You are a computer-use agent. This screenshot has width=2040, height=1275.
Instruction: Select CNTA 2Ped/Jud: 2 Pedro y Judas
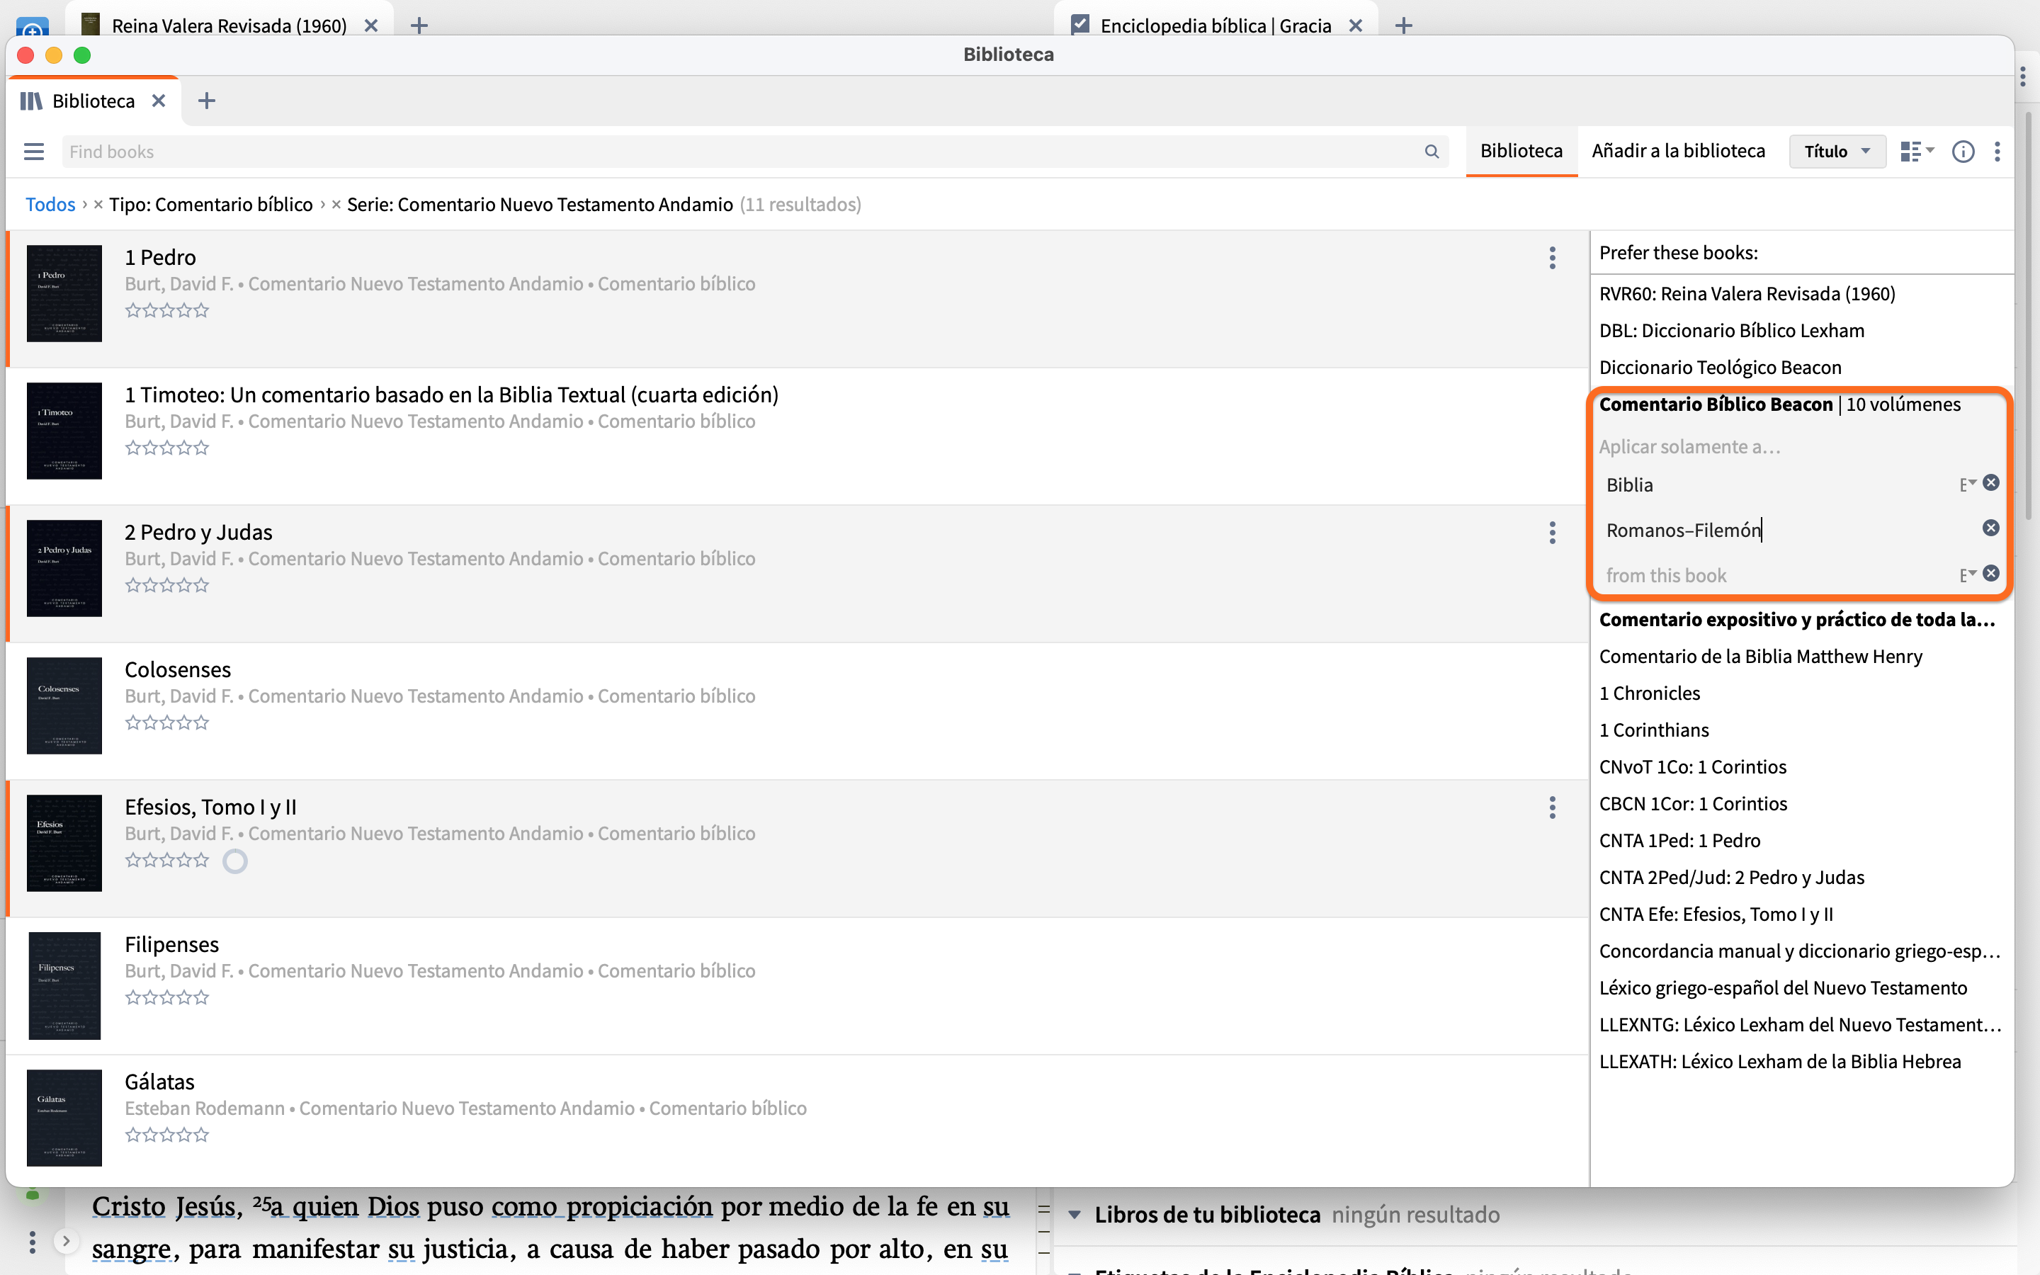1731,878
